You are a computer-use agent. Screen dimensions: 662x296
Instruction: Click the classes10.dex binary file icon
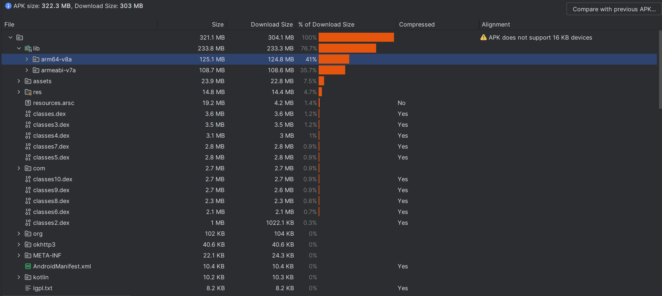pyautogui.click(x=28, y=179)
